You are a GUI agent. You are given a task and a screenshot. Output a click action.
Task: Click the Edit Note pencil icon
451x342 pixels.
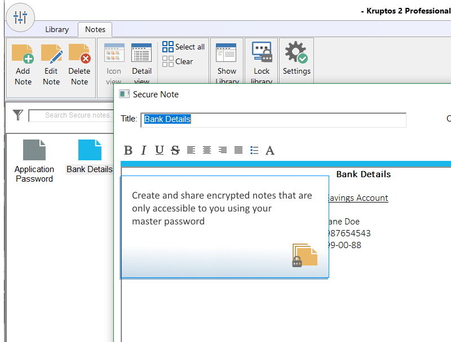(51, 53)
